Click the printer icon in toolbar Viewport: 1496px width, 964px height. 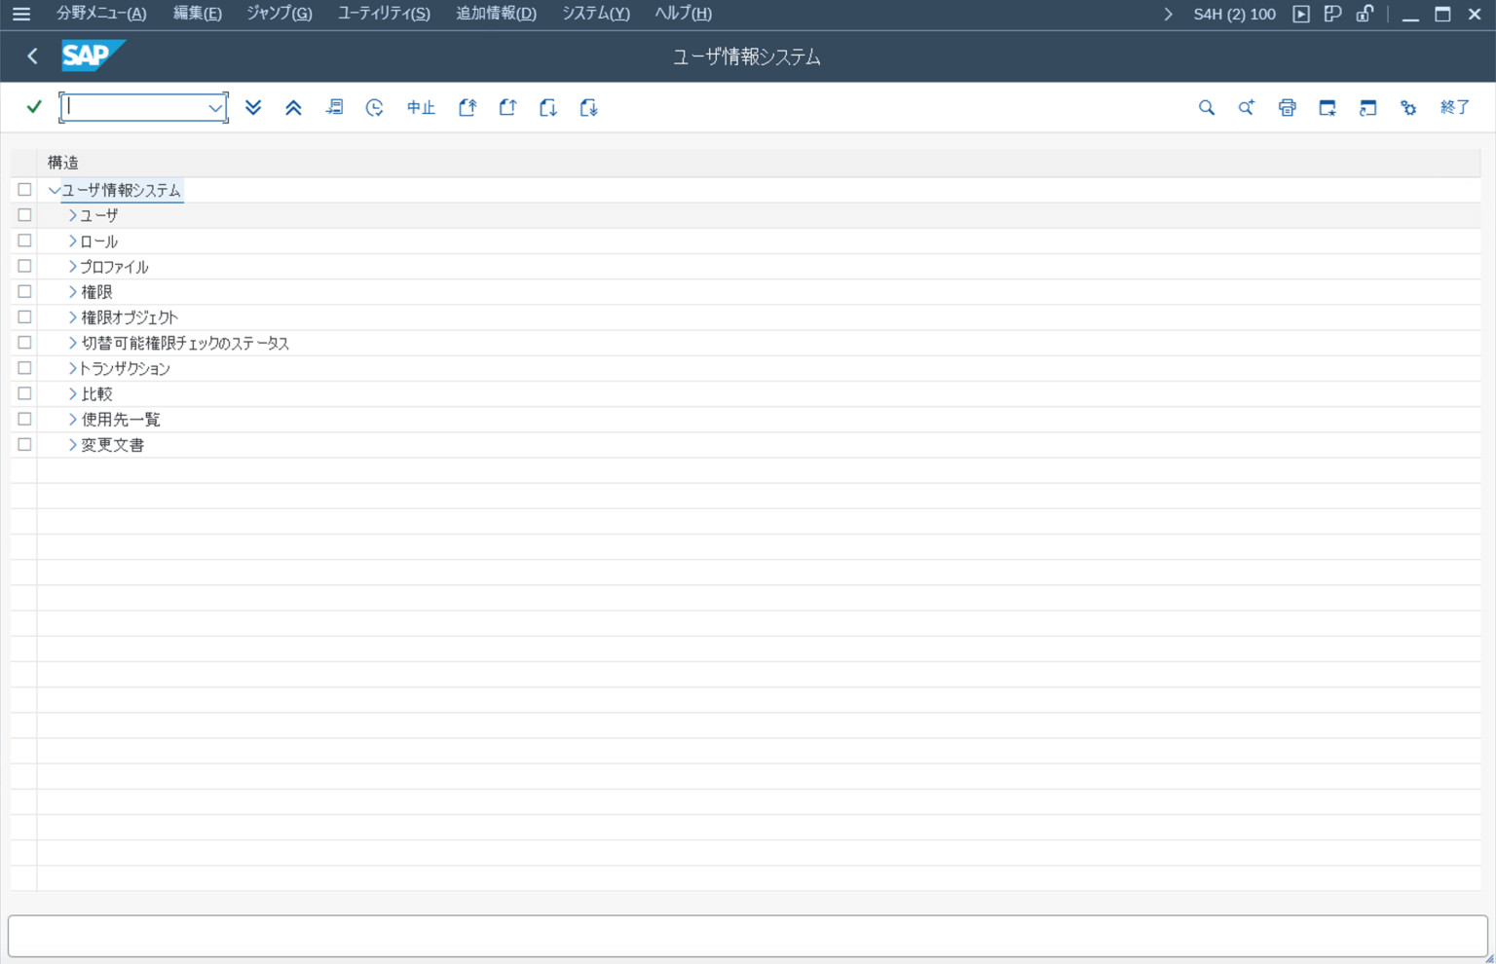[1287, 107]
